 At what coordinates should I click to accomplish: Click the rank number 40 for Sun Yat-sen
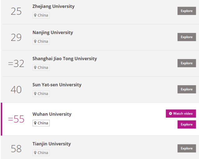[16, 90]
